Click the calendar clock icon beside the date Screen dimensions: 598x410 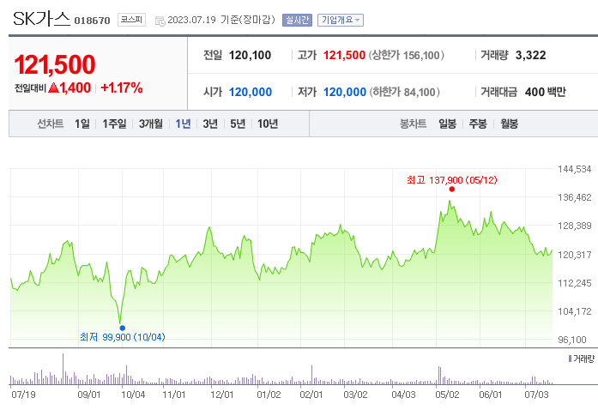point(160,21)
